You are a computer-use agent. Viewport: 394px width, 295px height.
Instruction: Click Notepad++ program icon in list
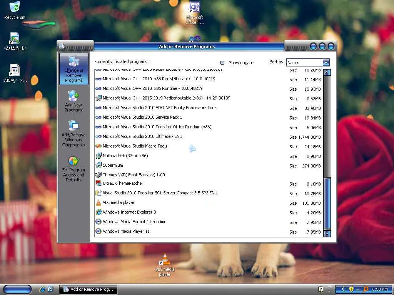pyautogui.click(x=98, y=156)
